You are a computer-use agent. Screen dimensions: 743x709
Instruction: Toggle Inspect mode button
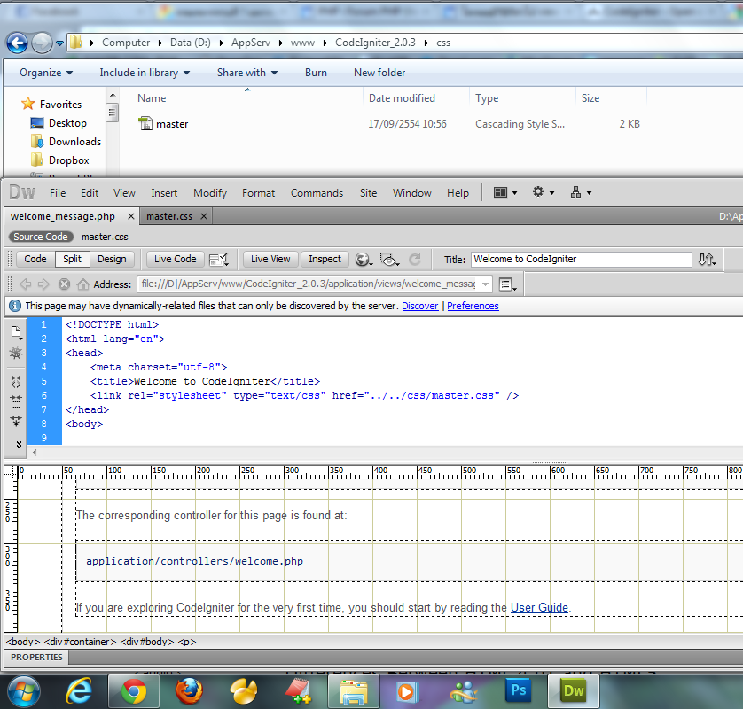pyautogui.click(x=325, y=259)
